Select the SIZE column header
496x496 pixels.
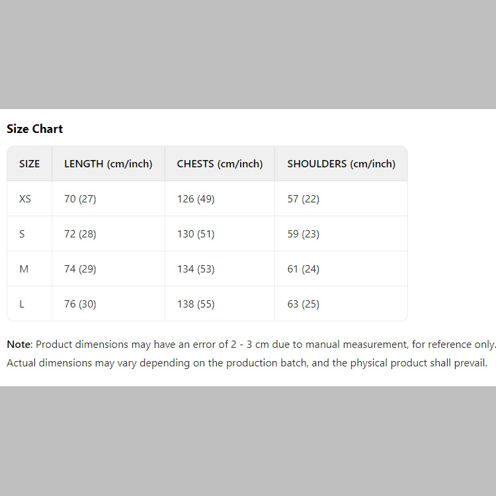[29, 164]
